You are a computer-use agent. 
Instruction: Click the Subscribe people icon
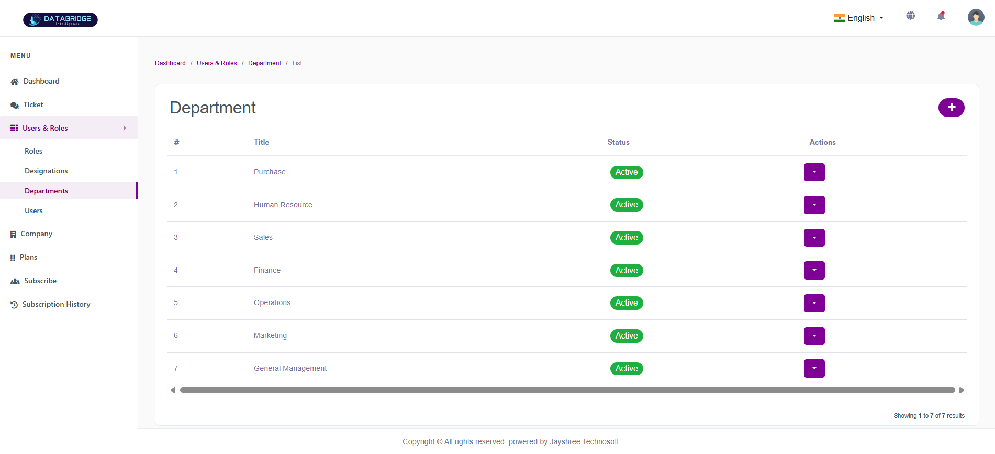pos(15,281)
